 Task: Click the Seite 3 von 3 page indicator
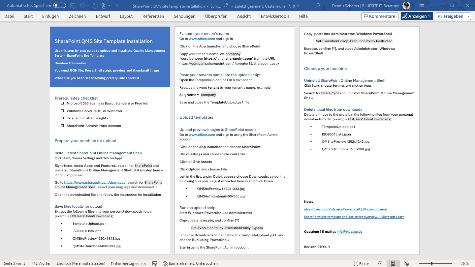coord(15,263)
